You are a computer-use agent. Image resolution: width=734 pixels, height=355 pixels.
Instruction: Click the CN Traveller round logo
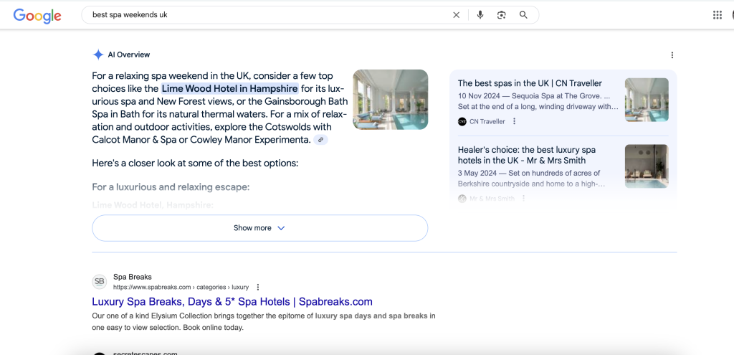click(x=462, y=121)
